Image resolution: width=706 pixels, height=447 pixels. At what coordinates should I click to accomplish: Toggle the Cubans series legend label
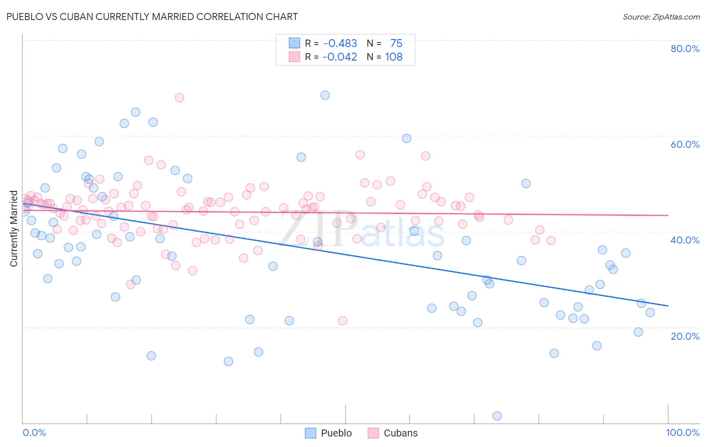401,433
